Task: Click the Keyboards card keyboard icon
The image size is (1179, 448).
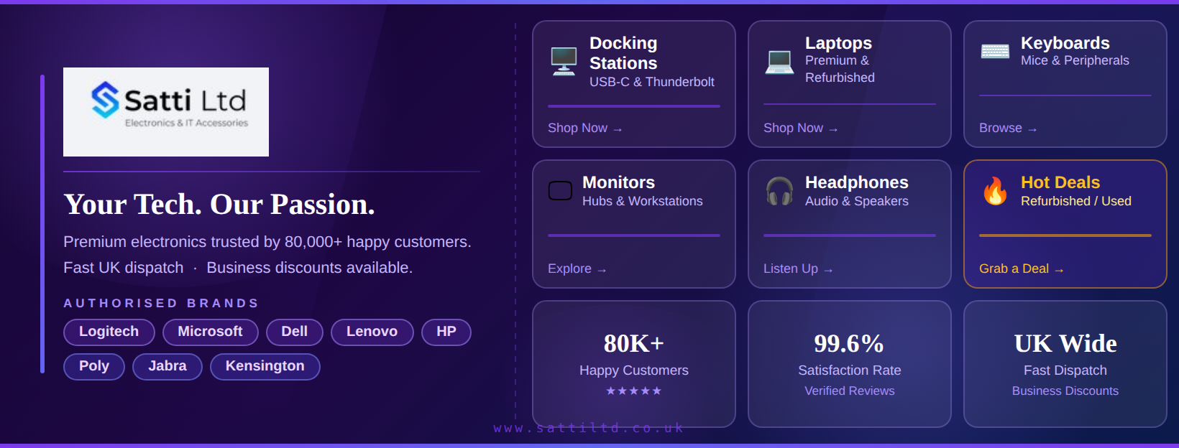Action: 995,51
